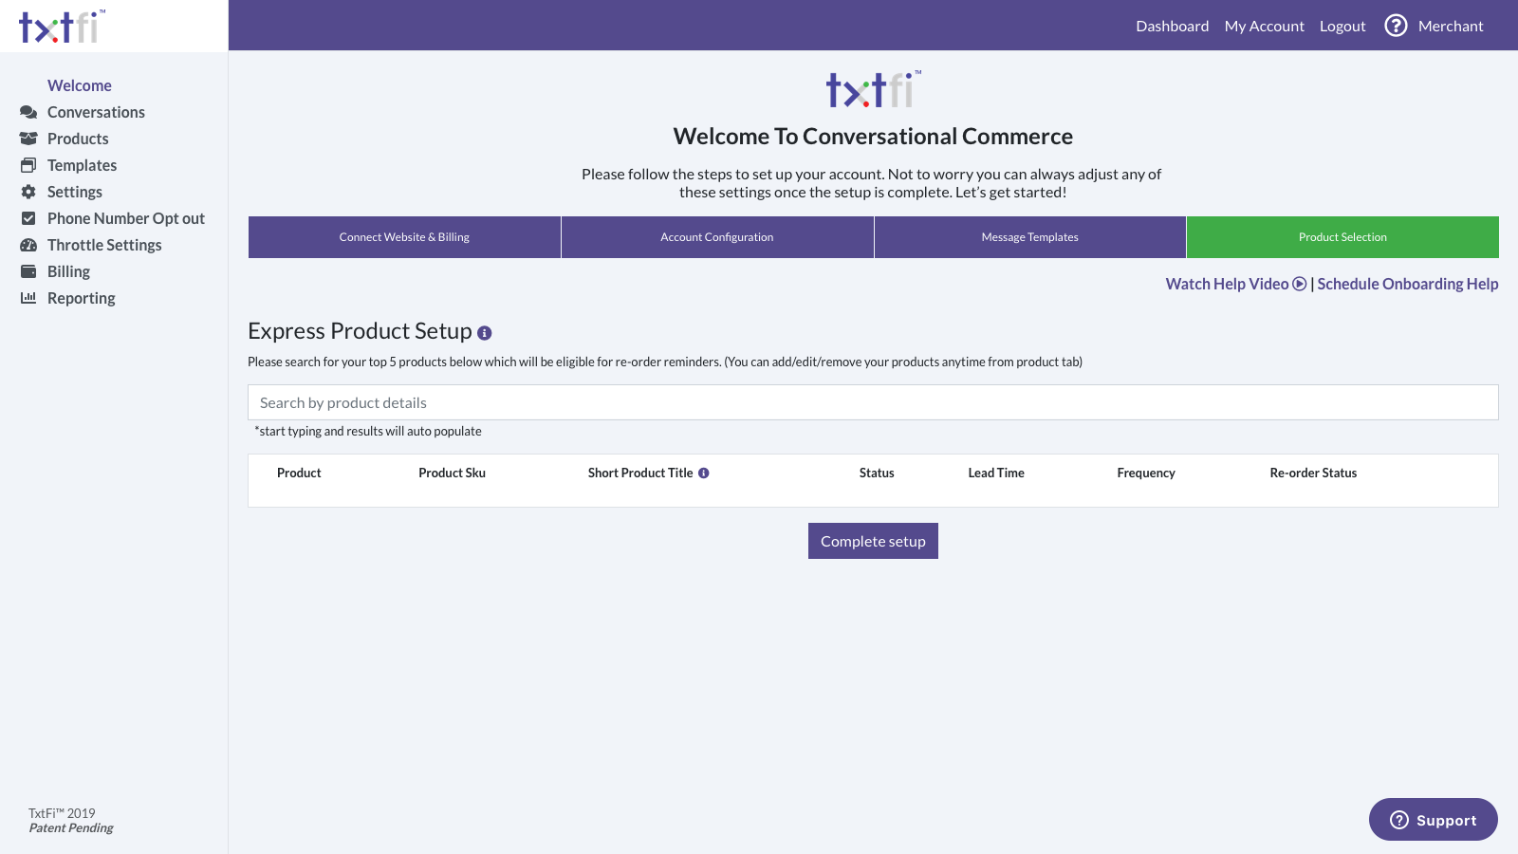1518x854 pixels.
Task: Click the txtfi logo in top-left corner
Action: [62, 27]
